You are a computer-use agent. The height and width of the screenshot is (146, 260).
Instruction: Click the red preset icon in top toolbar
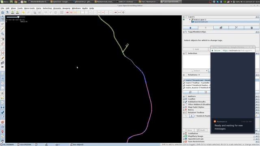tap(67, 13)
